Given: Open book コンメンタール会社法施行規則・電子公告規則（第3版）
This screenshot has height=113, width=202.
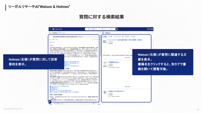Looking at the screenshot, I should click(125, 40).
